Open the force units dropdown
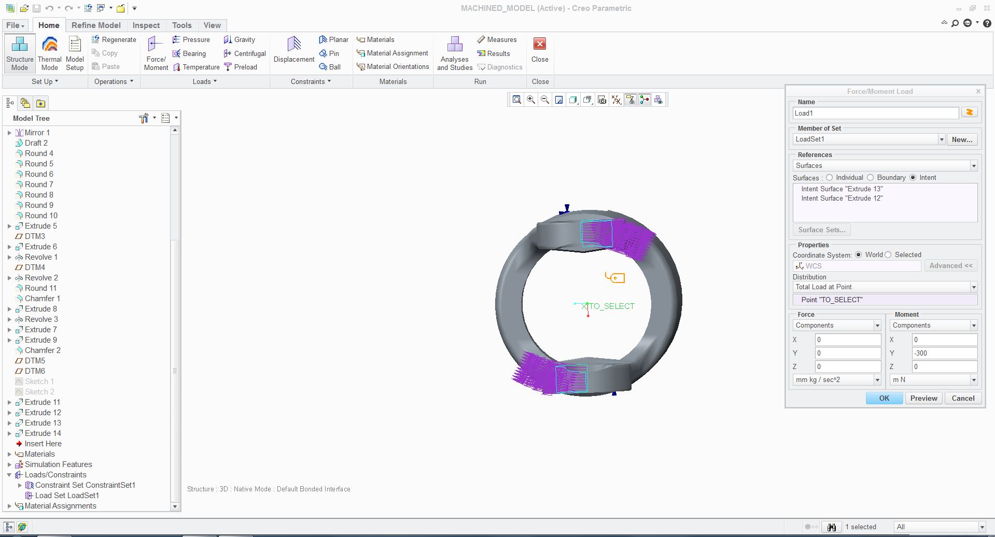Image resolution: width=995 pixels, height=537 pixels. [x=877, y=380]
